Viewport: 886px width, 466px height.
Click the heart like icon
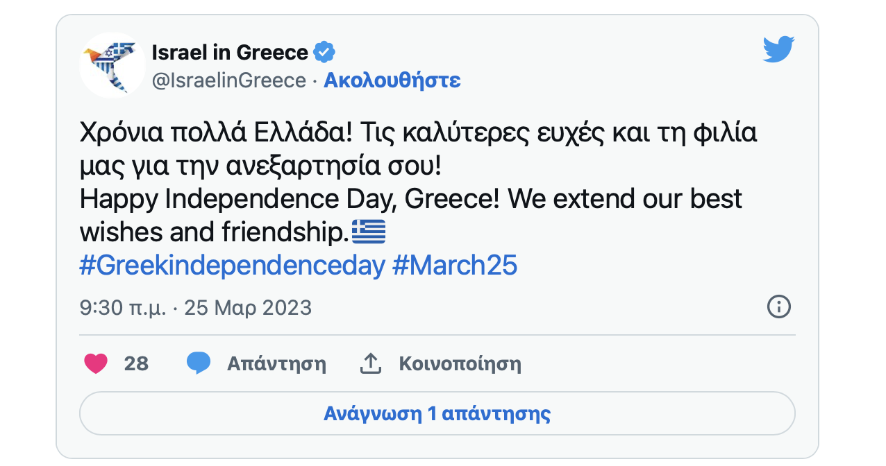96,363
